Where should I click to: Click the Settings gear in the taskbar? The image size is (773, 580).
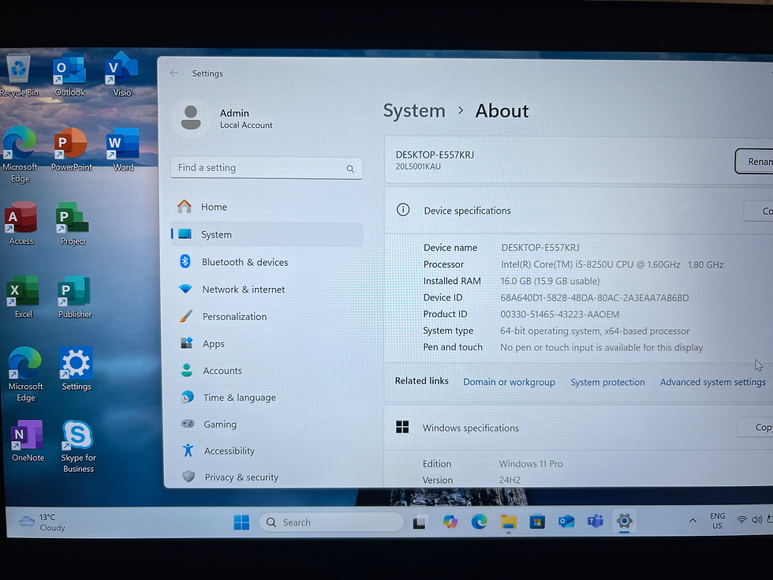click(624, 521)
